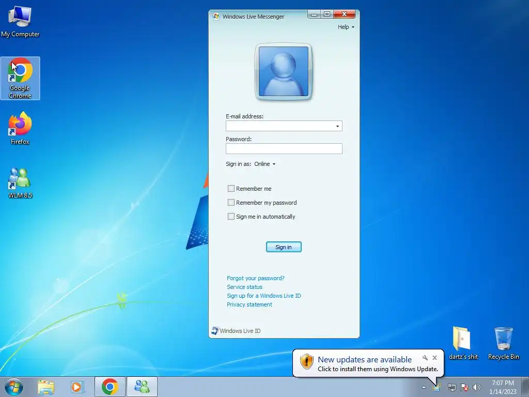529x397 pixels.
Task: Open the Sign in as Online status dropdown
Action: pos(265,164)
